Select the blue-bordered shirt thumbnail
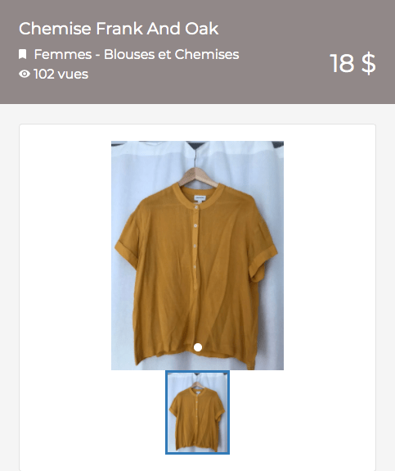The height and width of the screenshot is (471, 395). [x=197, y=412]
